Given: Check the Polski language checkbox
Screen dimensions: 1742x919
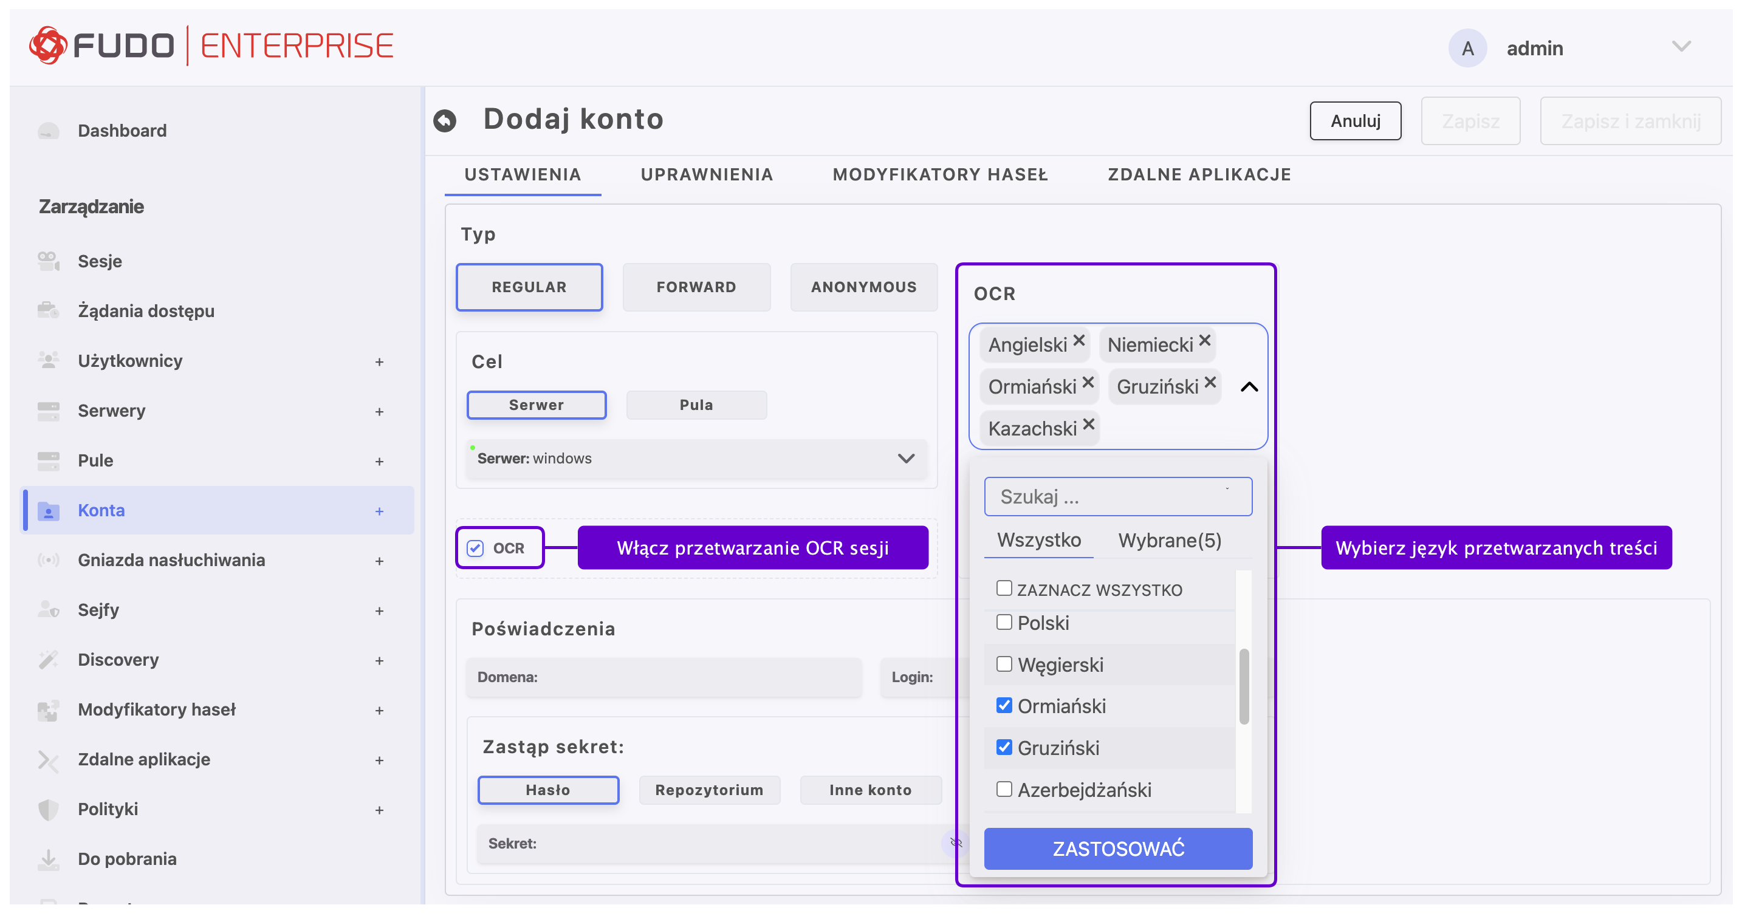Looking at the screenshot, I should (x=1004, y=622).
